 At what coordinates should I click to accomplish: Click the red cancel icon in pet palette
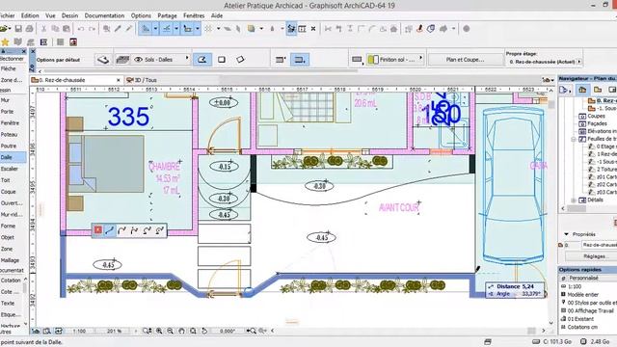coord(98,230)
